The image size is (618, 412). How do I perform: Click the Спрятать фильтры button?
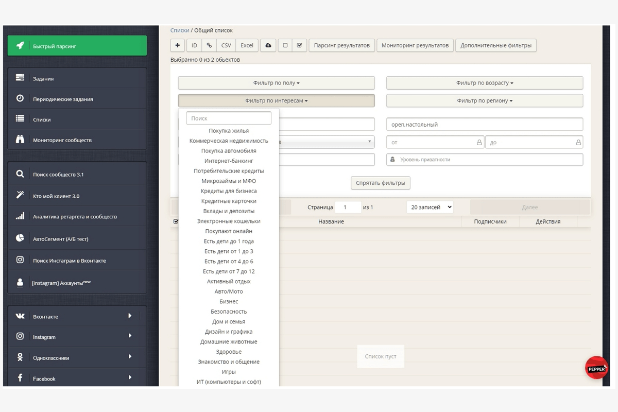point(381,183)
